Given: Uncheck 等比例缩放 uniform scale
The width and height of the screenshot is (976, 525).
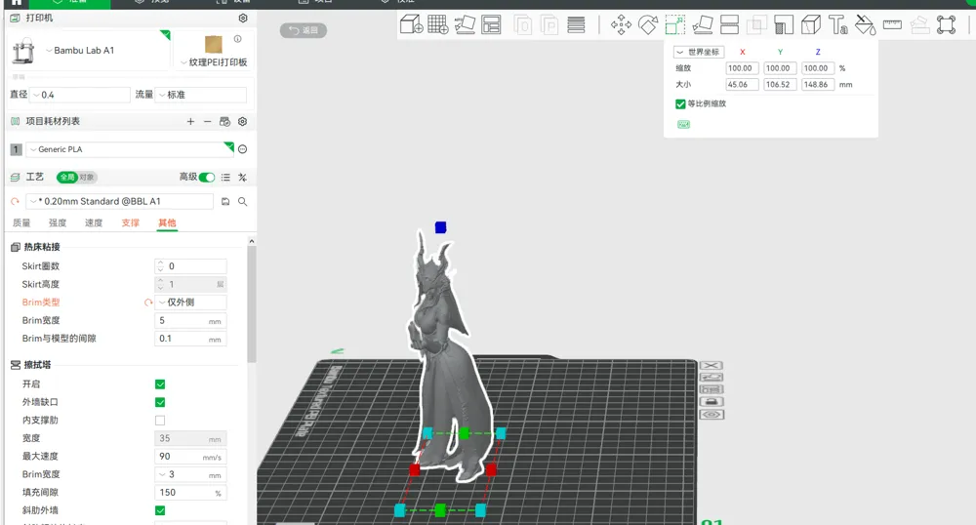Looking at the screenshot, I should click(680, 103).
